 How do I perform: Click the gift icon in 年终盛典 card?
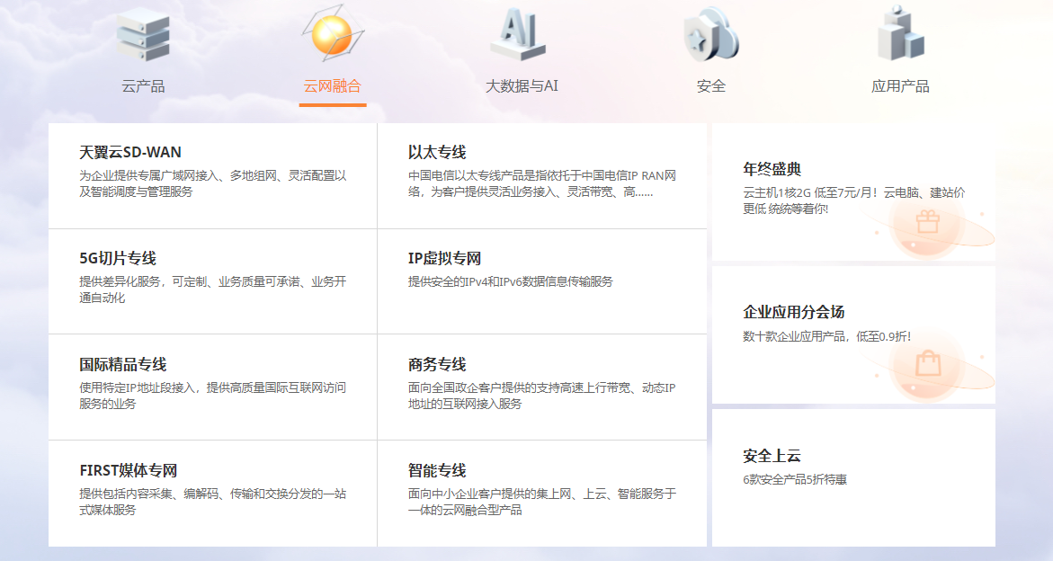point(927,221)
